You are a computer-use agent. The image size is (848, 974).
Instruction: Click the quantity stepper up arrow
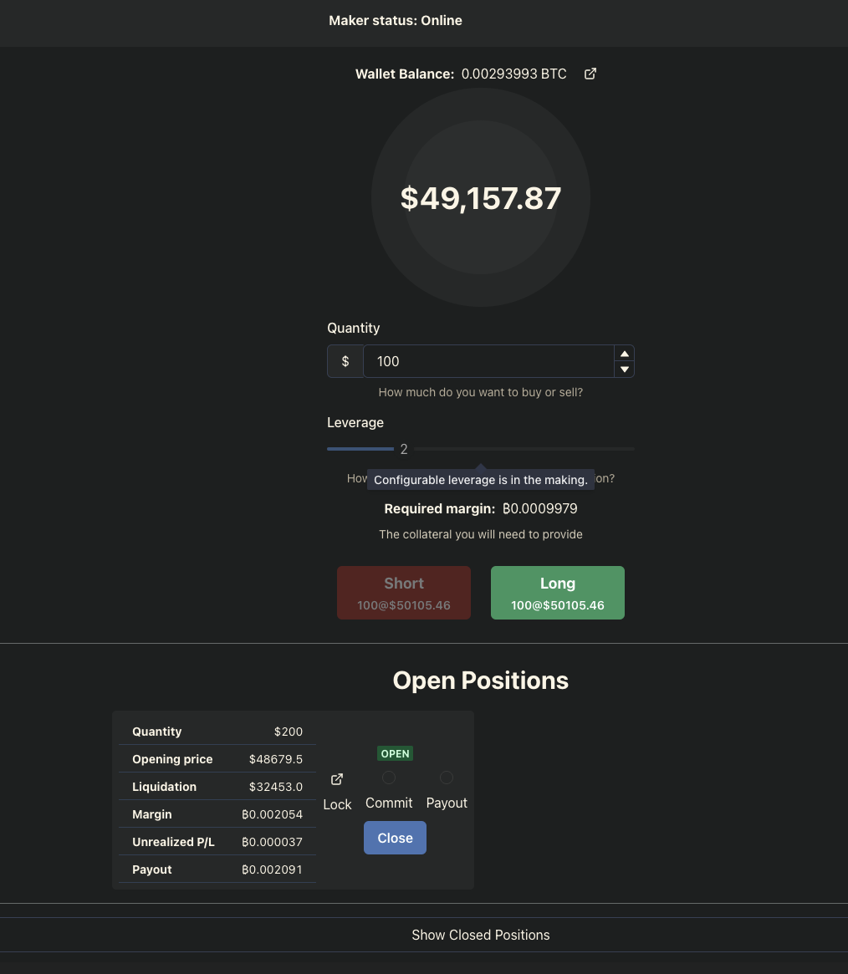[624, 354]
